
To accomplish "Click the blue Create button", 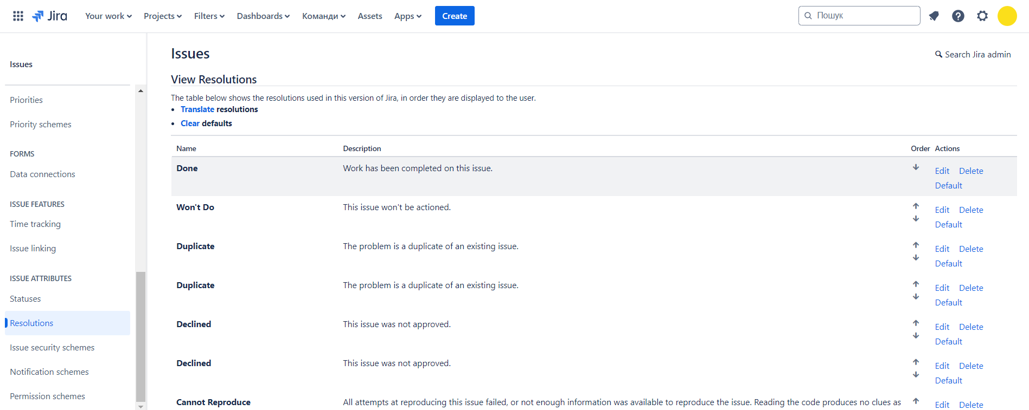I will 455,16.
